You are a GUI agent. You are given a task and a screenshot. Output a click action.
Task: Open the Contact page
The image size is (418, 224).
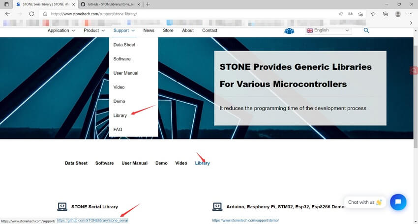click(210, 30)
